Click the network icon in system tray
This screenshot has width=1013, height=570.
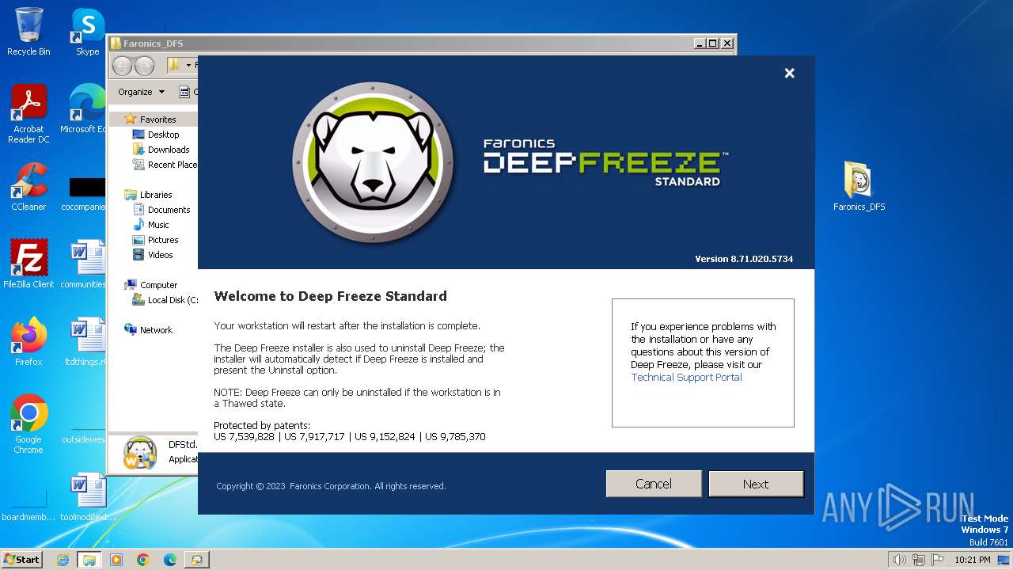pos(919,560)
